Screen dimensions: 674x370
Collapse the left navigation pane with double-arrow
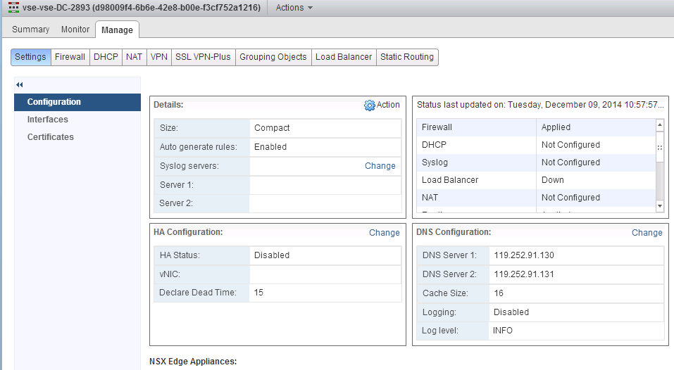[19, 84]
